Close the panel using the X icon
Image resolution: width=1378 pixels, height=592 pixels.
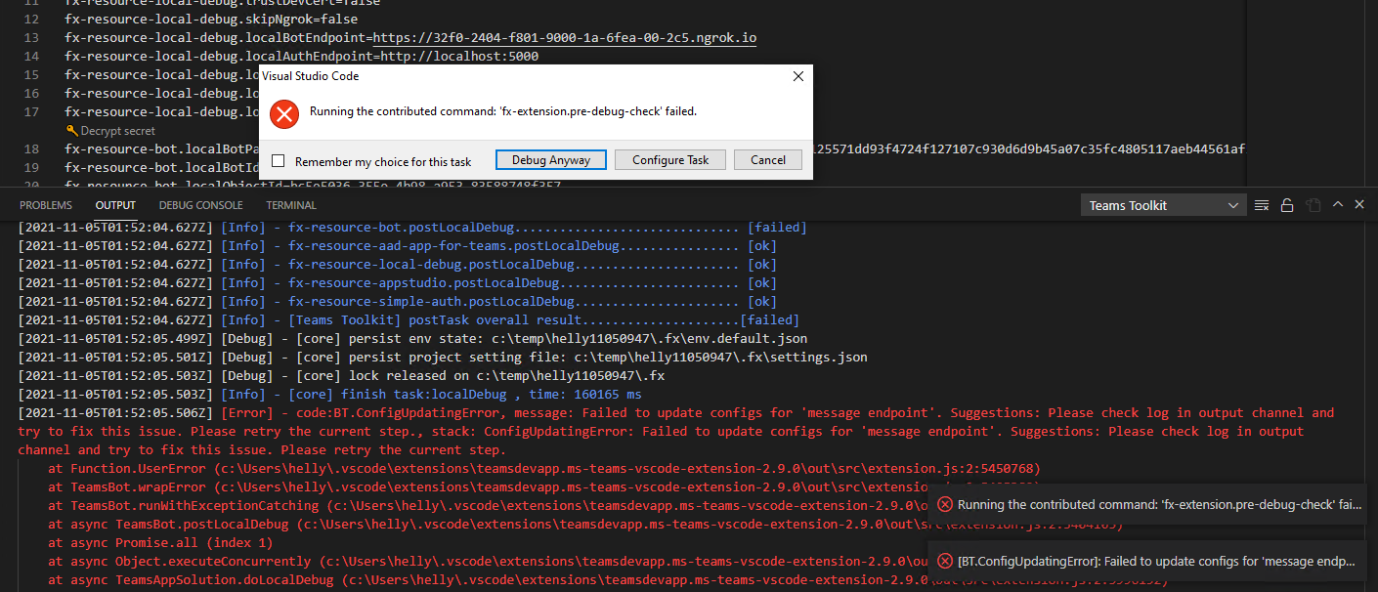point(1359,204)
